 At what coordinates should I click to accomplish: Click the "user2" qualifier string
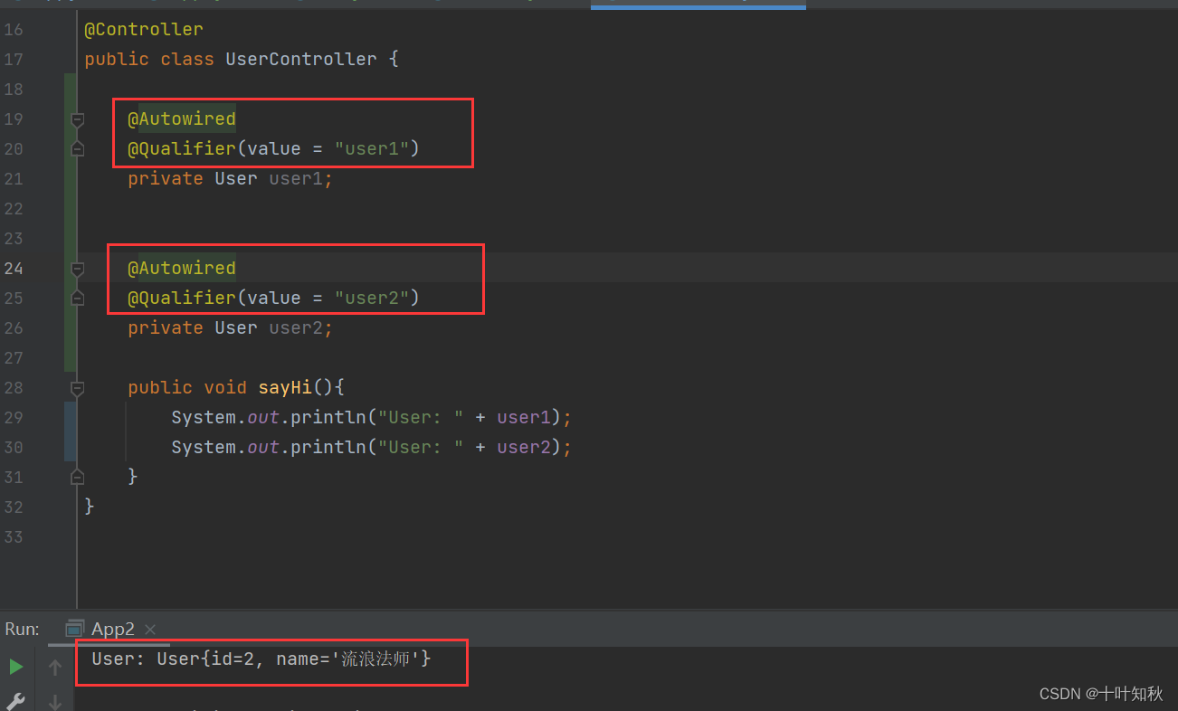372,299
